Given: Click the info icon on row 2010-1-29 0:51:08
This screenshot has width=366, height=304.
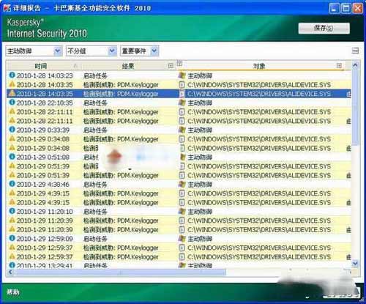Looking at the screenshot, I should [12, 157].
